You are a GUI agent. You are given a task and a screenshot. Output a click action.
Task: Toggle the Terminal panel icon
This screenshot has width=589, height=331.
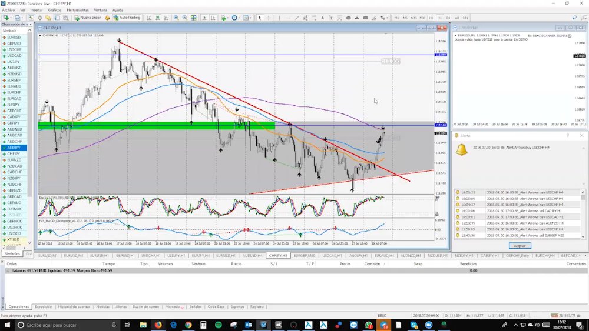[x=57, y=18]
